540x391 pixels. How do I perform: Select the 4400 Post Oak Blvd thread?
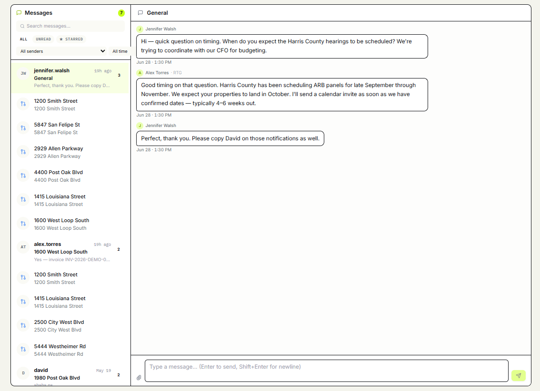point(70,176)
